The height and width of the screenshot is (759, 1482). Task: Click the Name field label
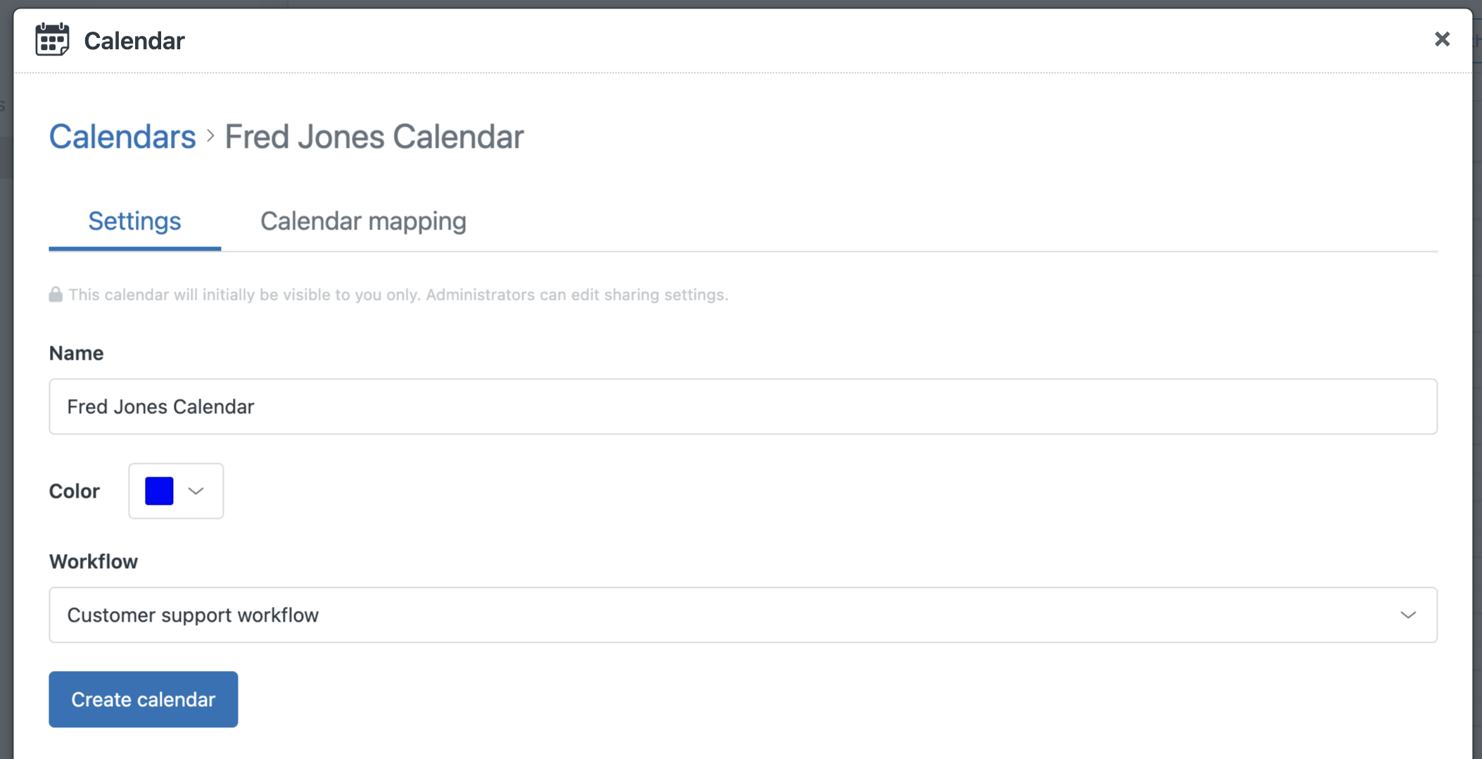click(x=76, y=353)
